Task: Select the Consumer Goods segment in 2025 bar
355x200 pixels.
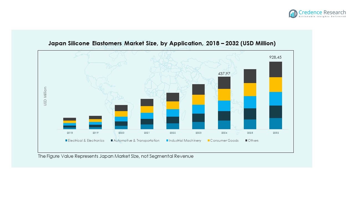Action: (x=250, y=89)
